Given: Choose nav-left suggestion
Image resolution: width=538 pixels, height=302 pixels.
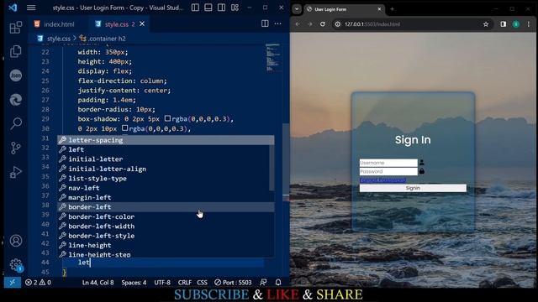Looking at the screenshot, I should click(163, 188).
